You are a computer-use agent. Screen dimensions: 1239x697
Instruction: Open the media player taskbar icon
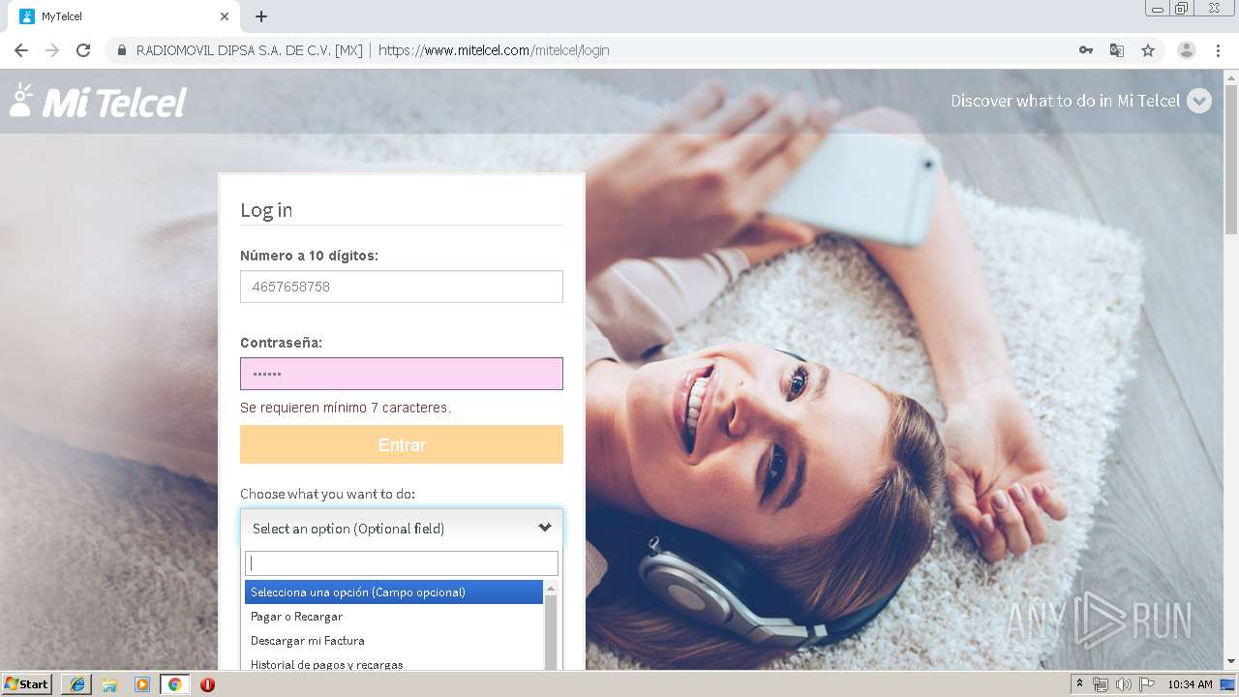pyautogui.click(x=142, y=684)
